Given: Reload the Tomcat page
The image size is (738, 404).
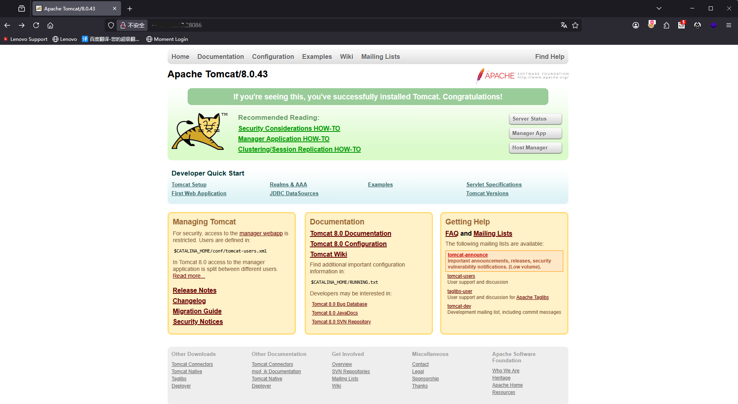Looking at the screenshot, I should click(36, 25).
